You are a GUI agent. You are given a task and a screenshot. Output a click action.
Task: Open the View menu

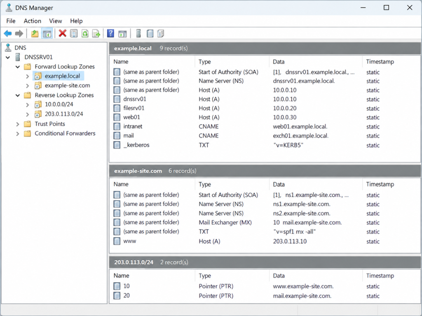coord(56,21)
